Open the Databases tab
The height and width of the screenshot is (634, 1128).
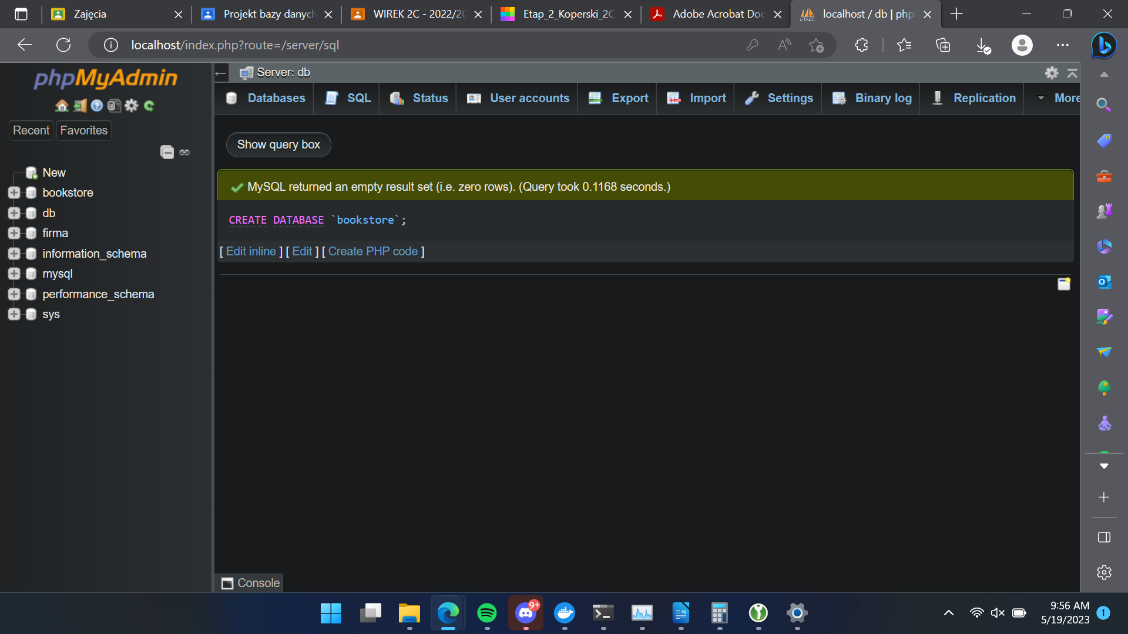[x=266, y=98]
